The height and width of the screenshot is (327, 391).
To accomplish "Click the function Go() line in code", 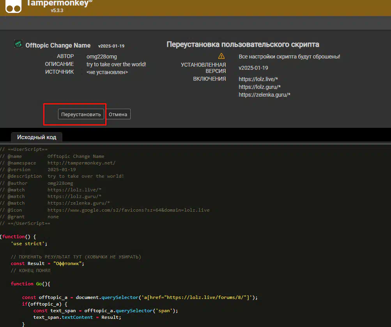I will [x=30, y=284].
